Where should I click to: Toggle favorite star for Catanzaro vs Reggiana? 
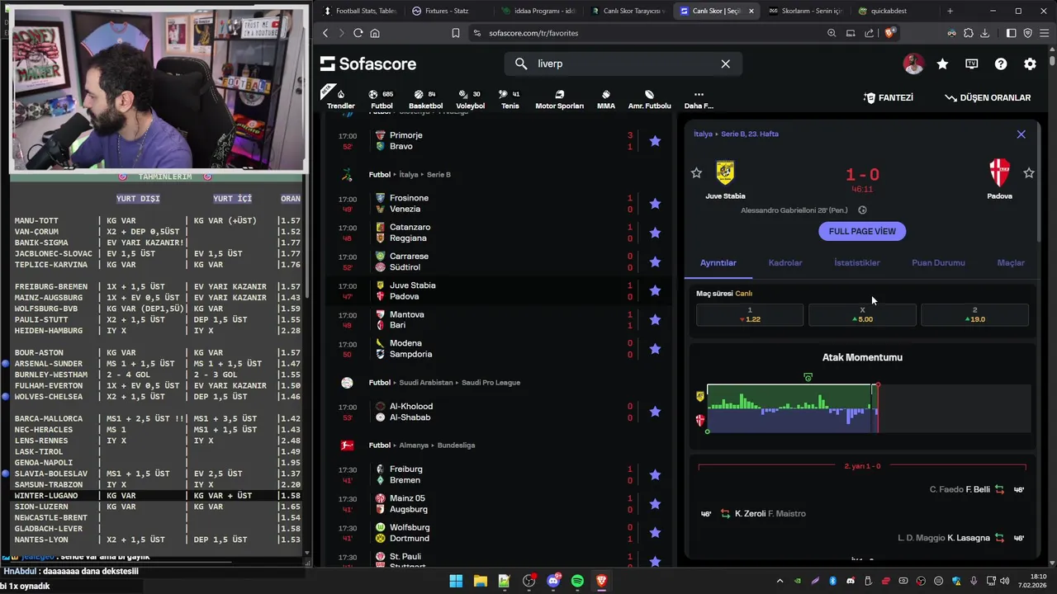click(655, 233)
